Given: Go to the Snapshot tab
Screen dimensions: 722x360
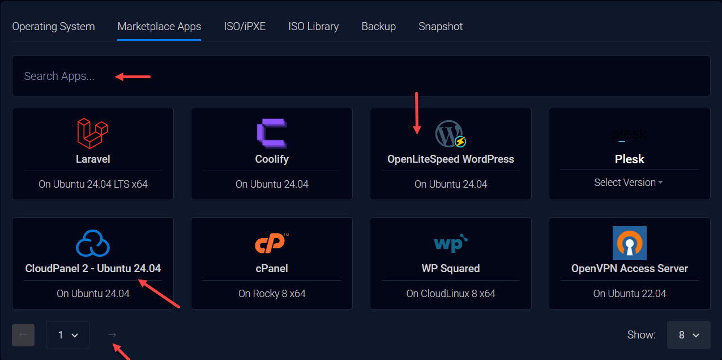Looking at the screenshot, I should 440,27.
